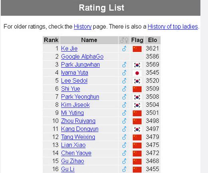The height and width of the screenshot is (173, 208).
Task: Click the Name column header
Action: click(89, 40)
